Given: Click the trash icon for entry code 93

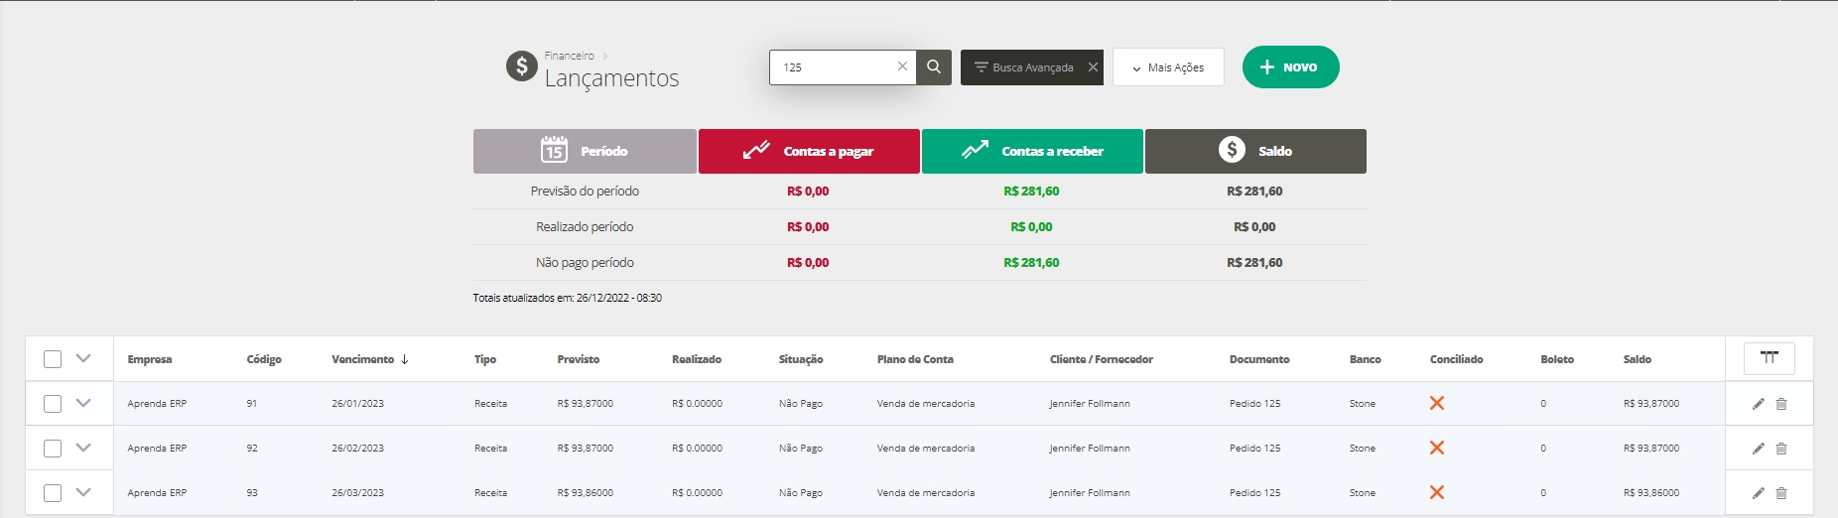Looking at the screenshot, I should coord(1781,493).
